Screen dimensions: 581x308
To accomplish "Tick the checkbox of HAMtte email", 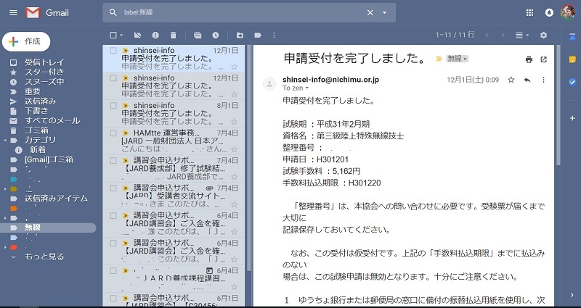I will point(113,133).
